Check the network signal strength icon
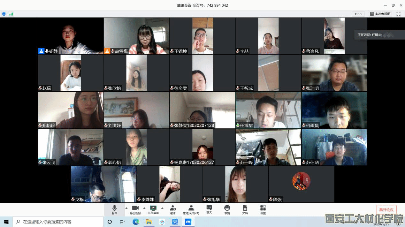This screenshot has width=405, height=227. click(11, 14)
